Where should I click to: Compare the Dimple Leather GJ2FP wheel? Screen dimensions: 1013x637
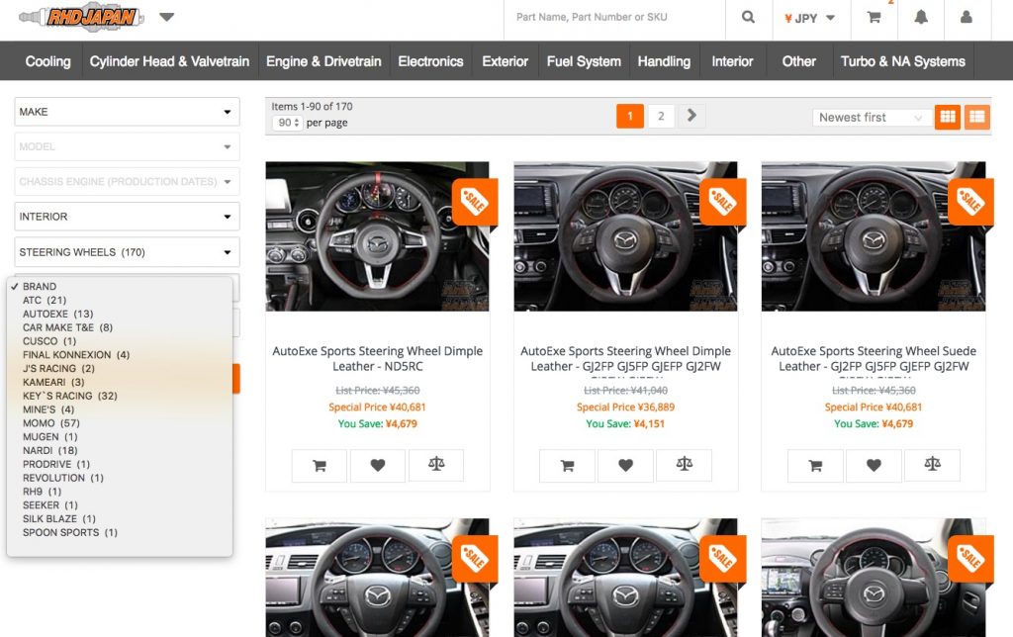point(685,465)
